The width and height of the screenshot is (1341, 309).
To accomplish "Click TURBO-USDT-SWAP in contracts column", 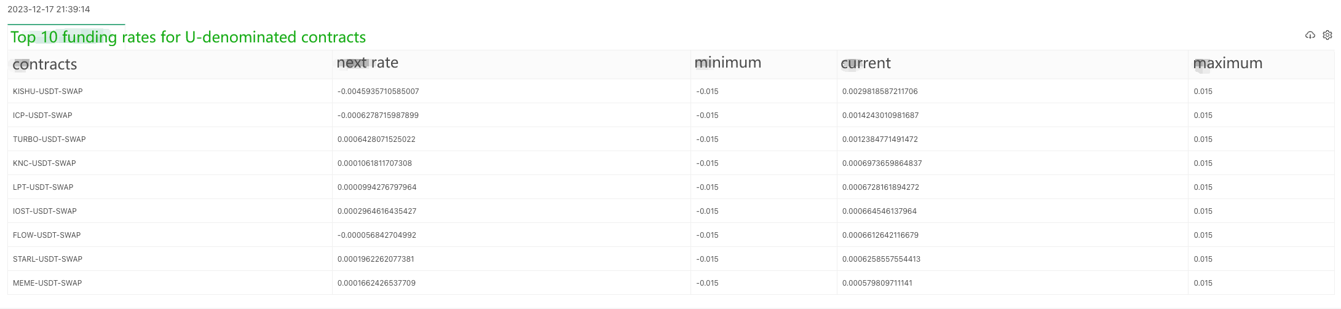I will pyautogui.click(x=49, y=139).
